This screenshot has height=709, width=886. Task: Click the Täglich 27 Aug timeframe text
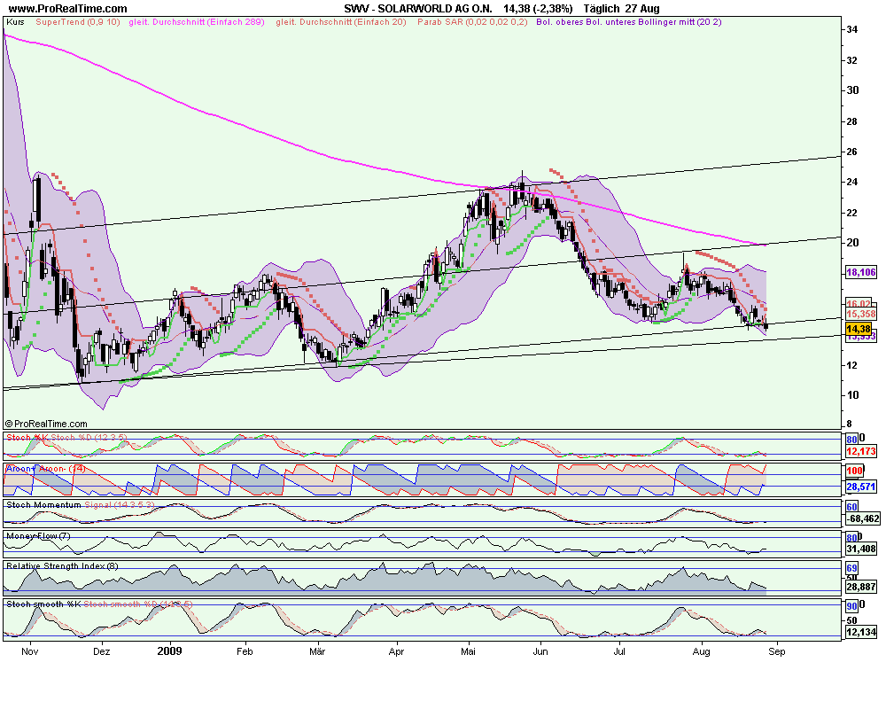point(621,9)
